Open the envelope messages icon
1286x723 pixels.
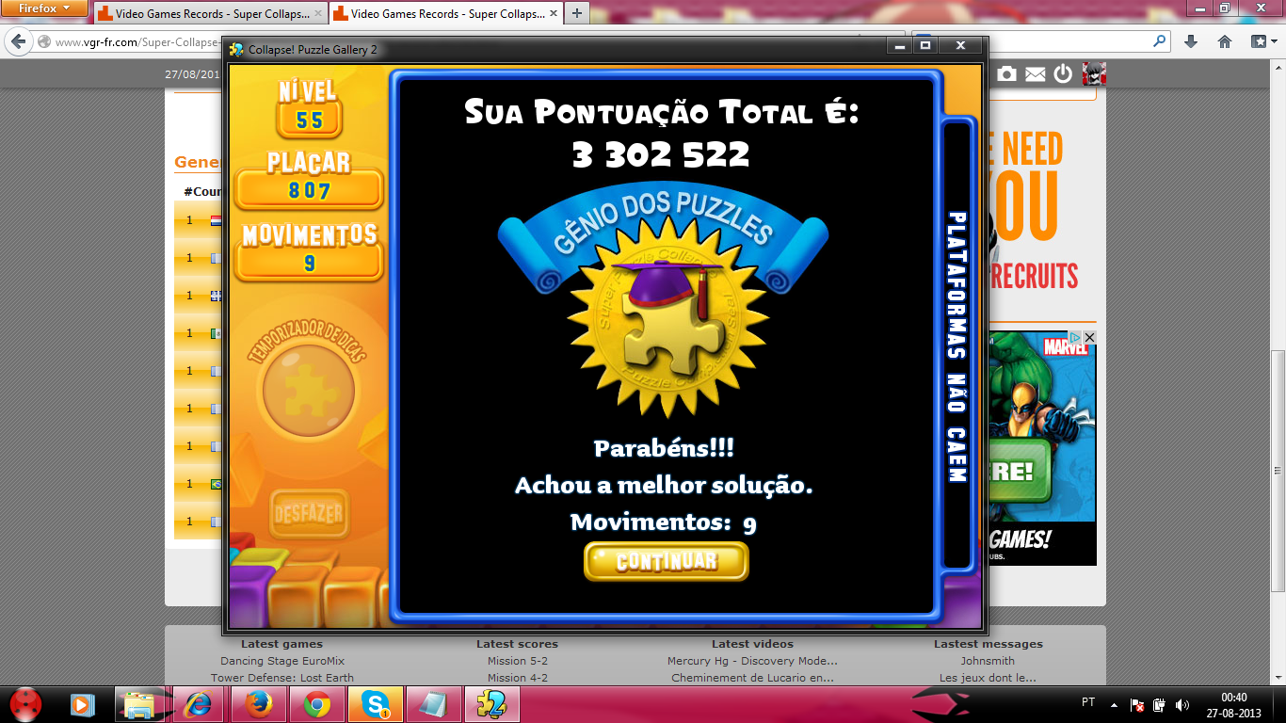1035,73
